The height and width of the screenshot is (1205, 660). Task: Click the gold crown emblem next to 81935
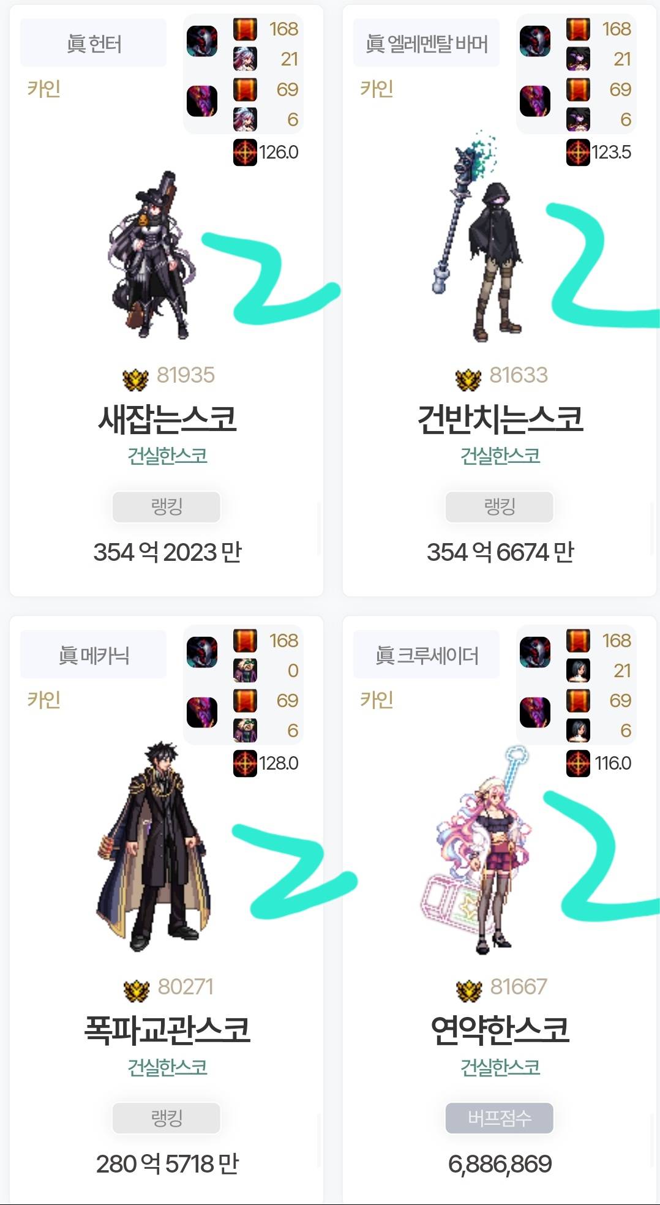coord(136,380)
